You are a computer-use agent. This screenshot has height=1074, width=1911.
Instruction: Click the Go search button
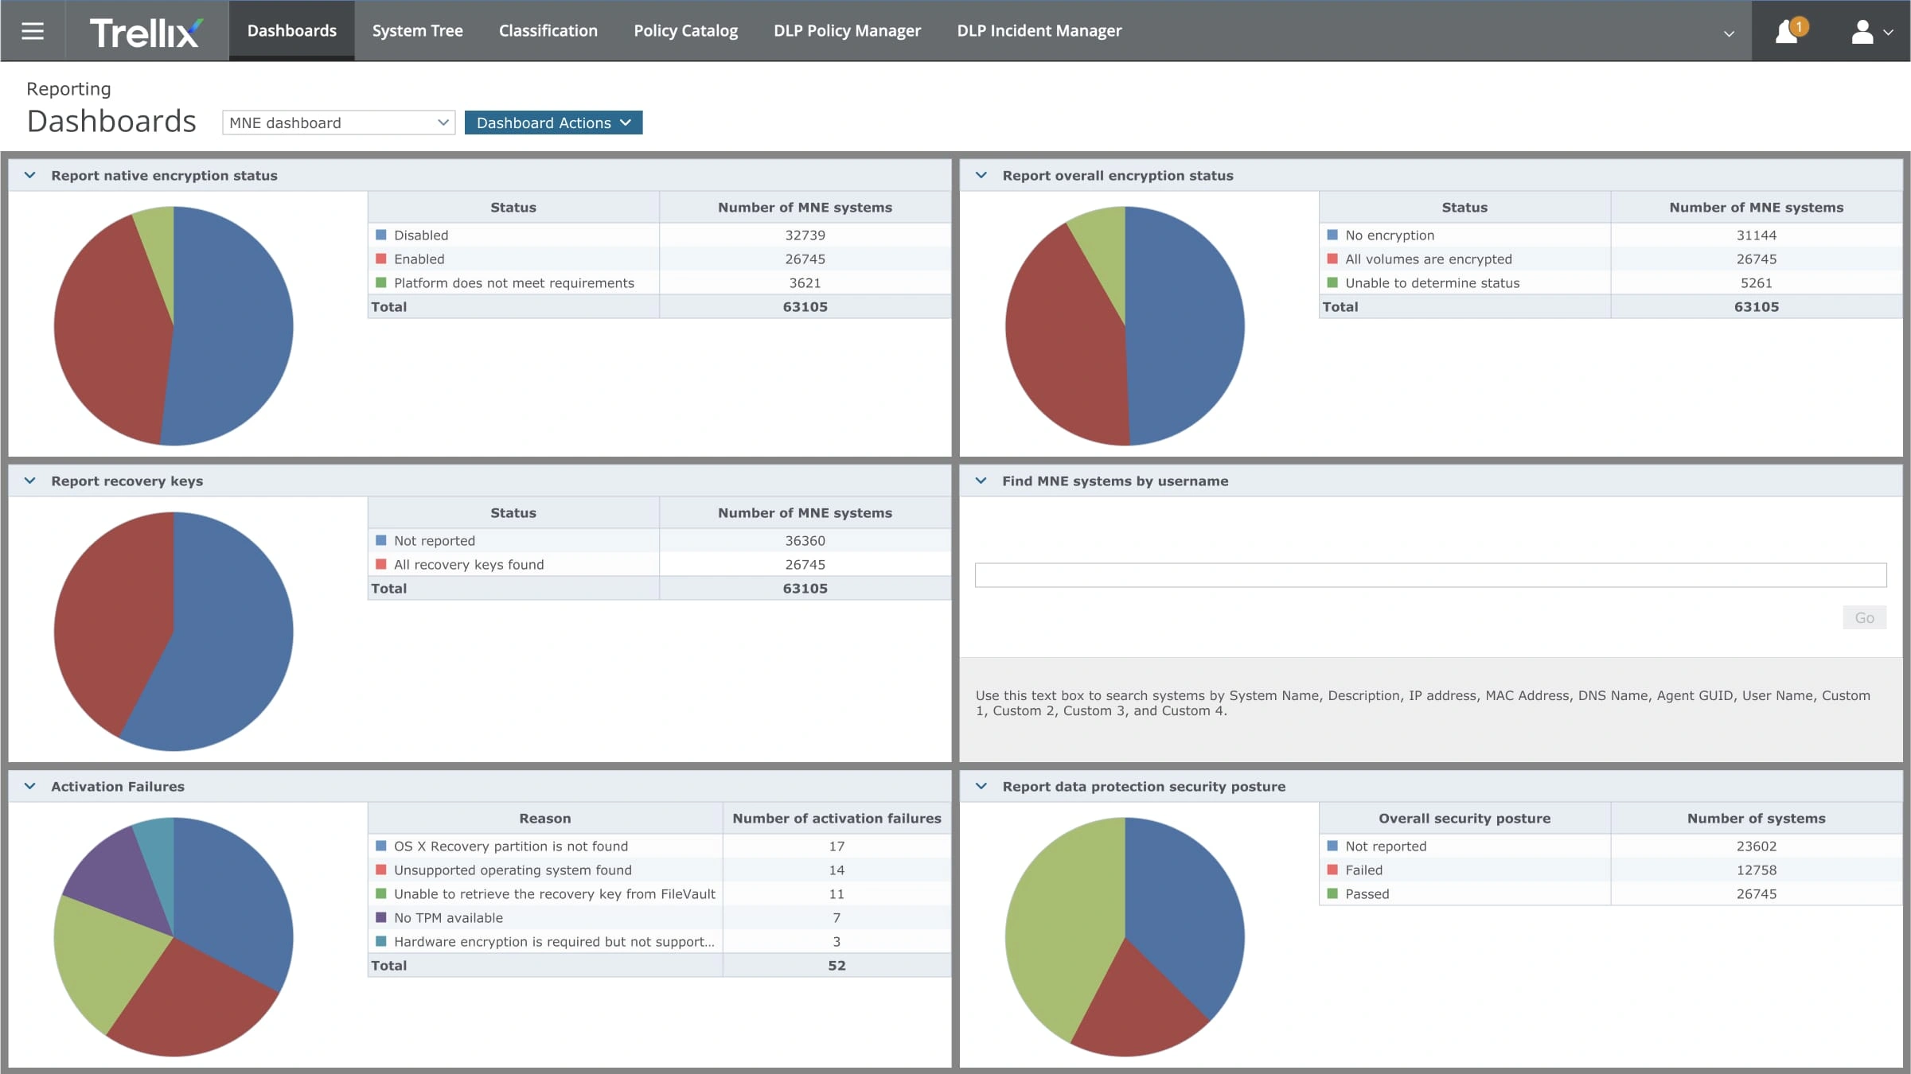[x=1864, y=617]
